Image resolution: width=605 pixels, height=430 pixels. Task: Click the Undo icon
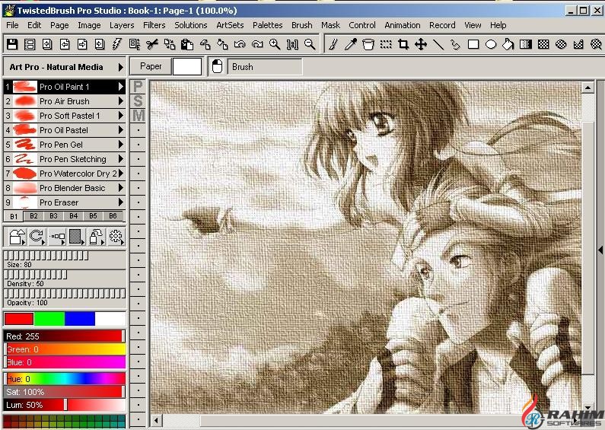coord(240,44)
